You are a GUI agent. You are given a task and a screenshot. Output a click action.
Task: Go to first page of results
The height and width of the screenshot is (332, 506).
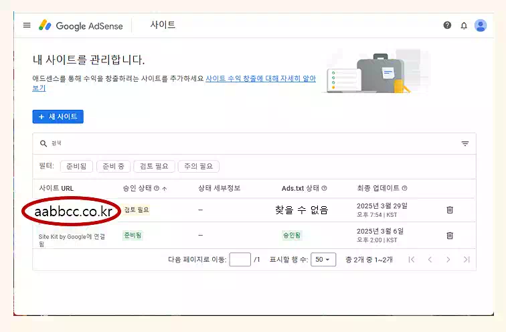(411, 260)
